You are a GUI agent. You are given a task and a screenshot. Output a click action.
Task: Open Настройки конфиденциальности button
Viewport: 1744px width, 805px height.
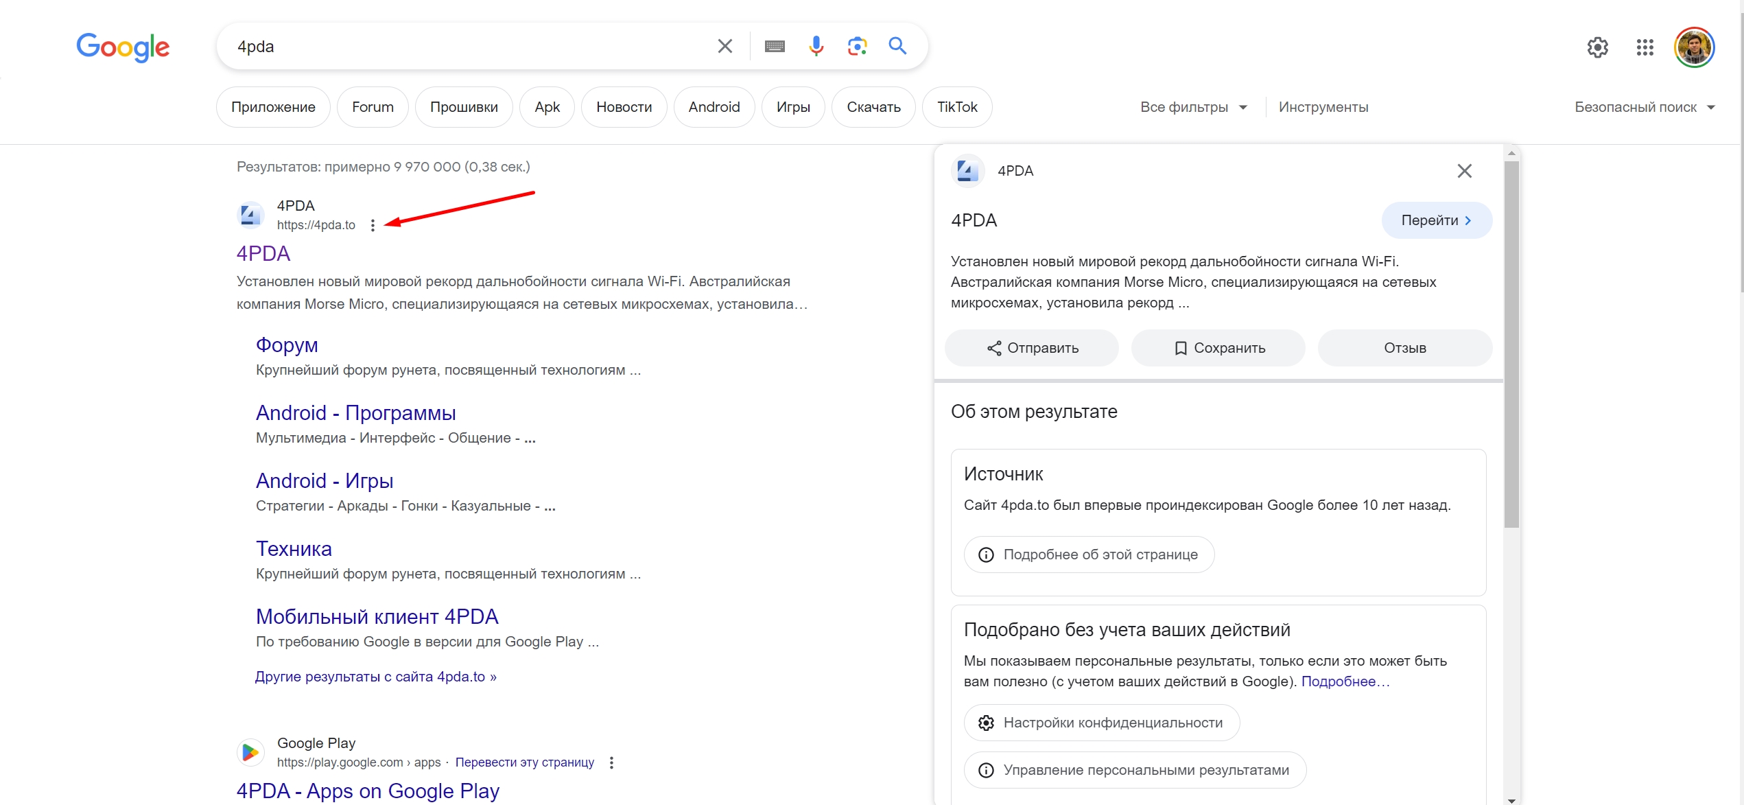coord(1102,723)
